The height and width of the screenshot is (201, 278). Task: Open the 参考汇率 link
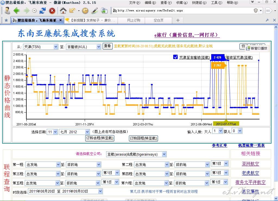pos(219,145)
